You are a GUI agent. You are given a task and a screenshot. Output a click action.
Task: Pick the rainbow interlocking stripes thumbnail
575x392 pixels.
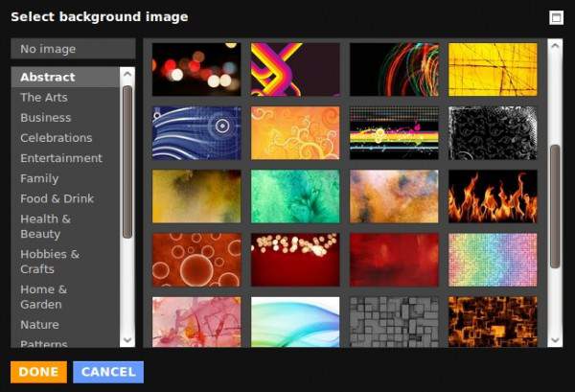[295, 69]
